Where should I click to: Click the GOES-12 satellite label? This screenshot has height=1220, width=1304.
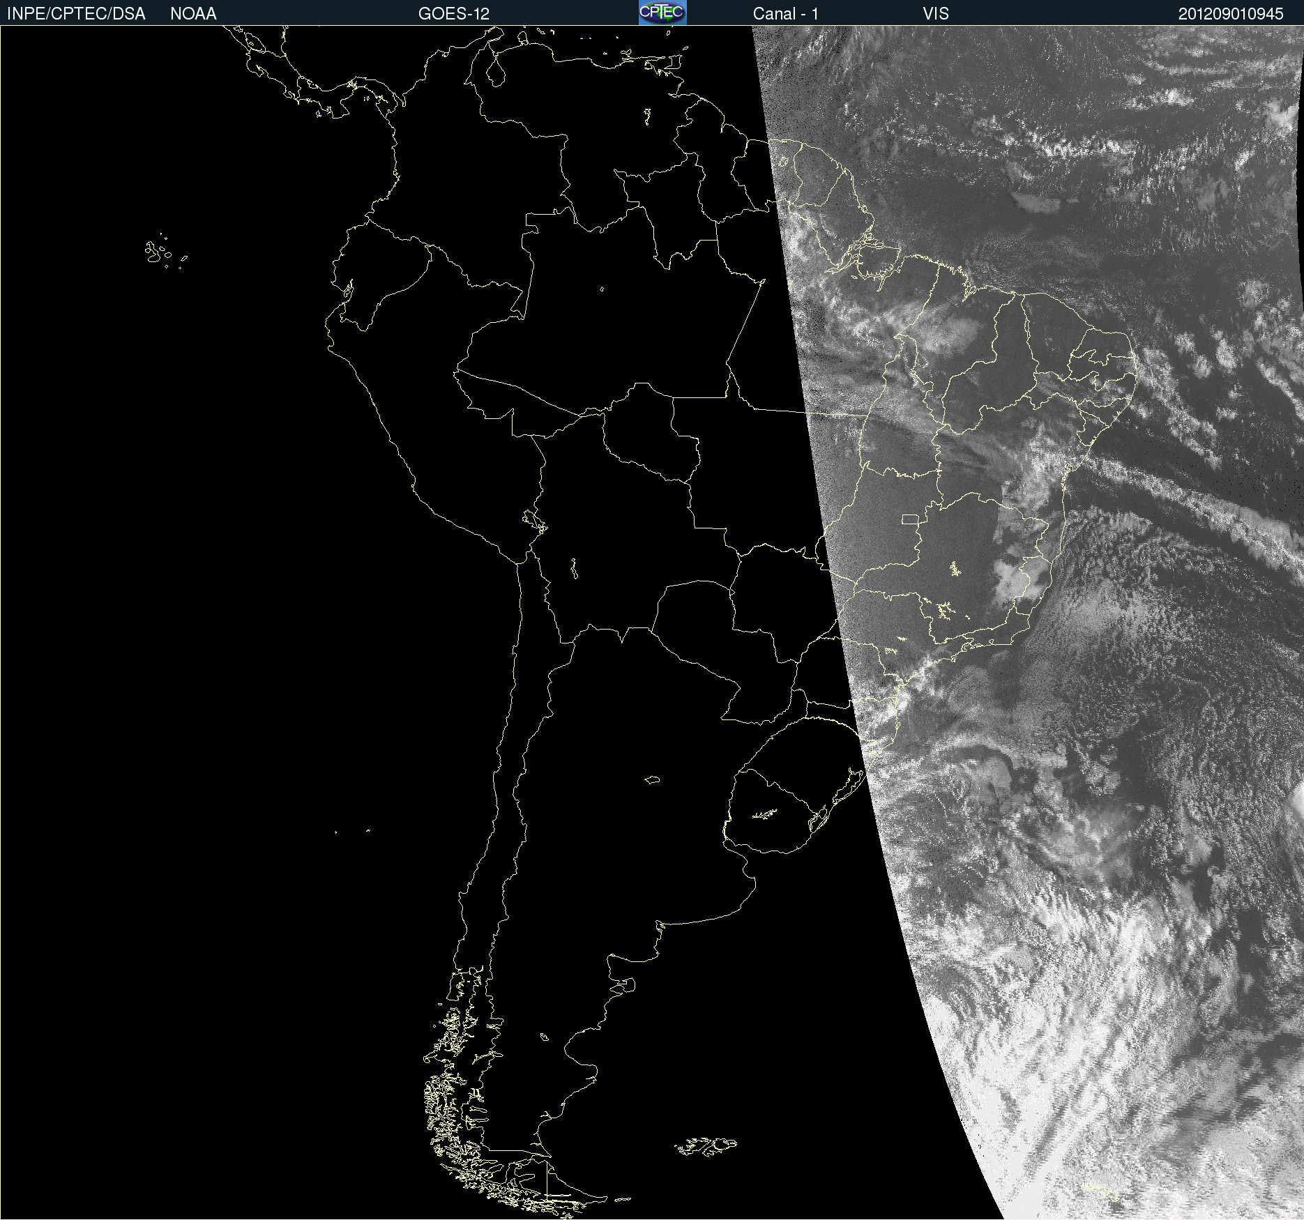tap(454, 14)
